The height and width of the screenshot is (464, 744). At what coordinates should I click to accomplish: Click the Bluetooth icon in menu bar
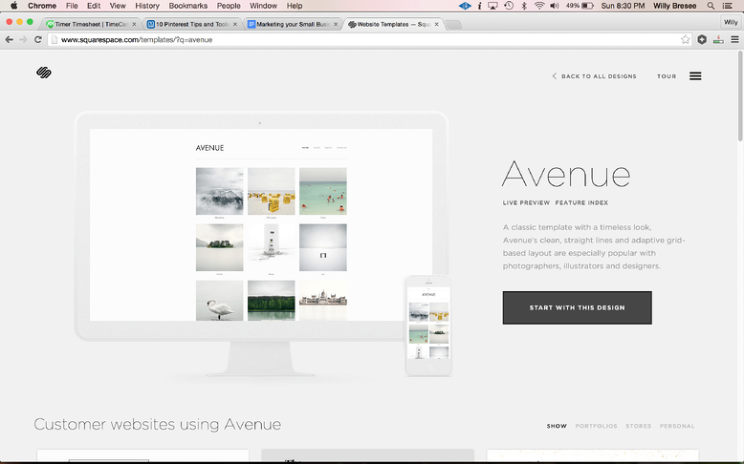pos(524,6)
